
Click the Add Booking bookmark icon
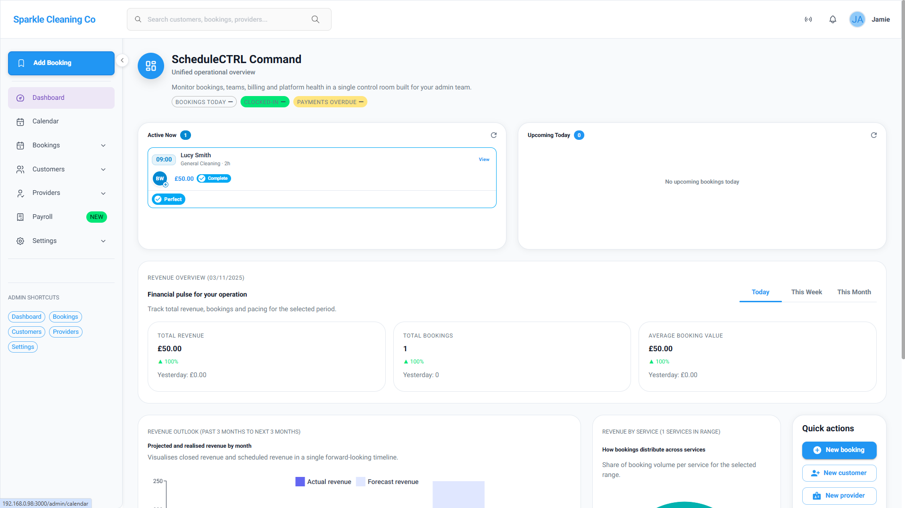[x=21, y=63]
